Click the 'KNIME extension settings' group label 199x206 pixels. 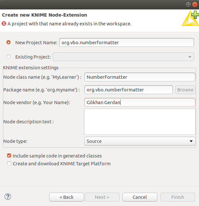[x=31, y=68]
